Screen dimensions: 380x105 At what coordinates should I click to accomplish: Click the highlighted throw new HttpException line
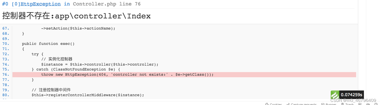[127, 75]
